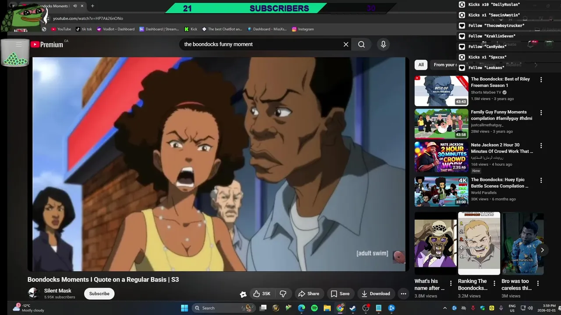Open the Windows Start menu
Screen dimensions: 561x315
[185, 308]
